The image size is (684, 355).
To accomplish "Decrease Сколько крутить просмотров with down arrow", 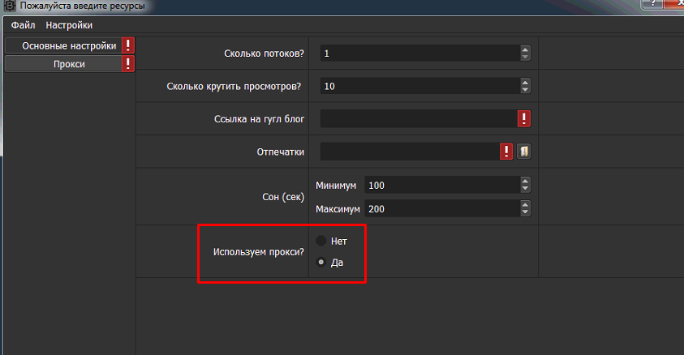I will [525, 90].
